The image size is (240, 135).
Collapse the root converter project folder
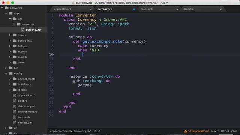2,8
